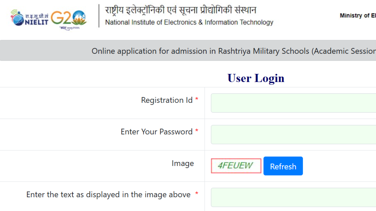Viewport: 376px width, 211px height.
Task: Click the red asterisk beside Registration Id
Action: 197,99
